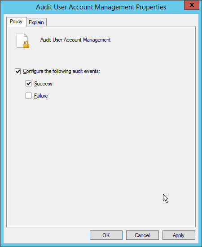Click the gold padlock overlay on the policy icon
The image size is (202, 247).
click(x=26, y=44)
